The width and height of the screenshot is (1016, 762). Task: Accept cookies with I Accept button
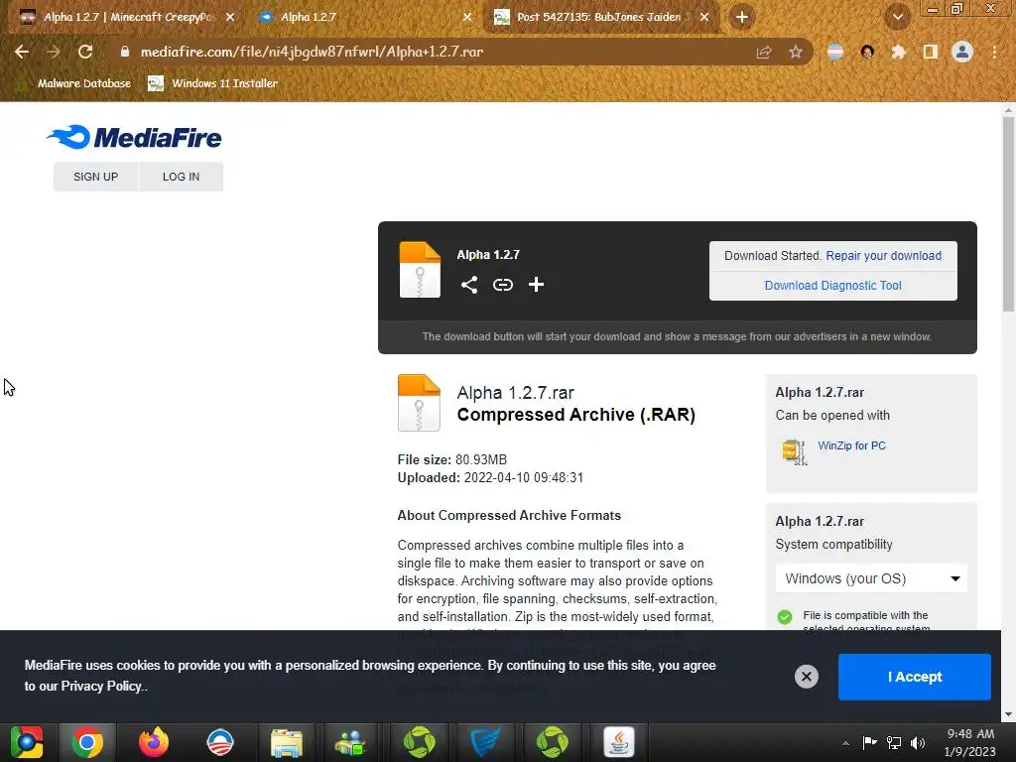click(914, 677)
